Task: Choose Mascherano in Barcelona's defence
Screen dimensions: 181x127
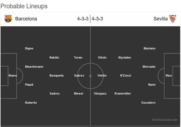Action: [x=34, y=67]
